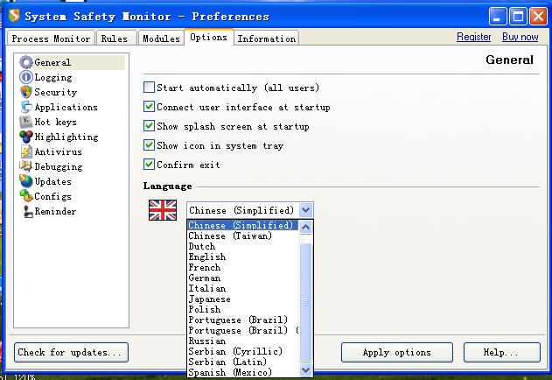Click the Hot keys keyboard icon

(26, 122)
